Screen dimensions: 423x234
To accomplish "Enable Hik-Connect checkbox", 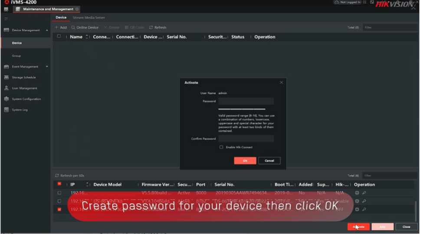I will tap(221, 147).
